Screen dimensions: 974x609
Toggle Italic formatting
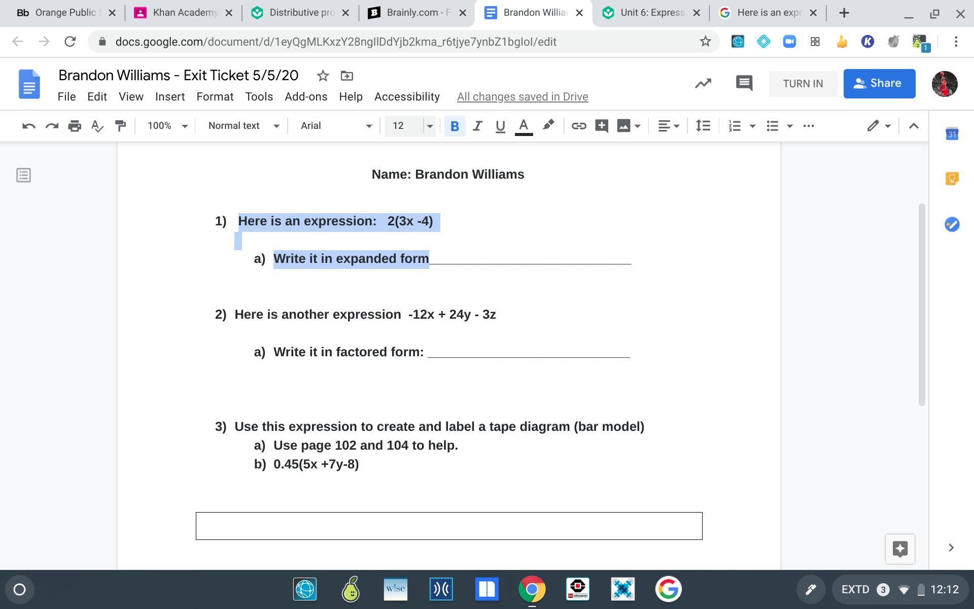pos(477,126)
